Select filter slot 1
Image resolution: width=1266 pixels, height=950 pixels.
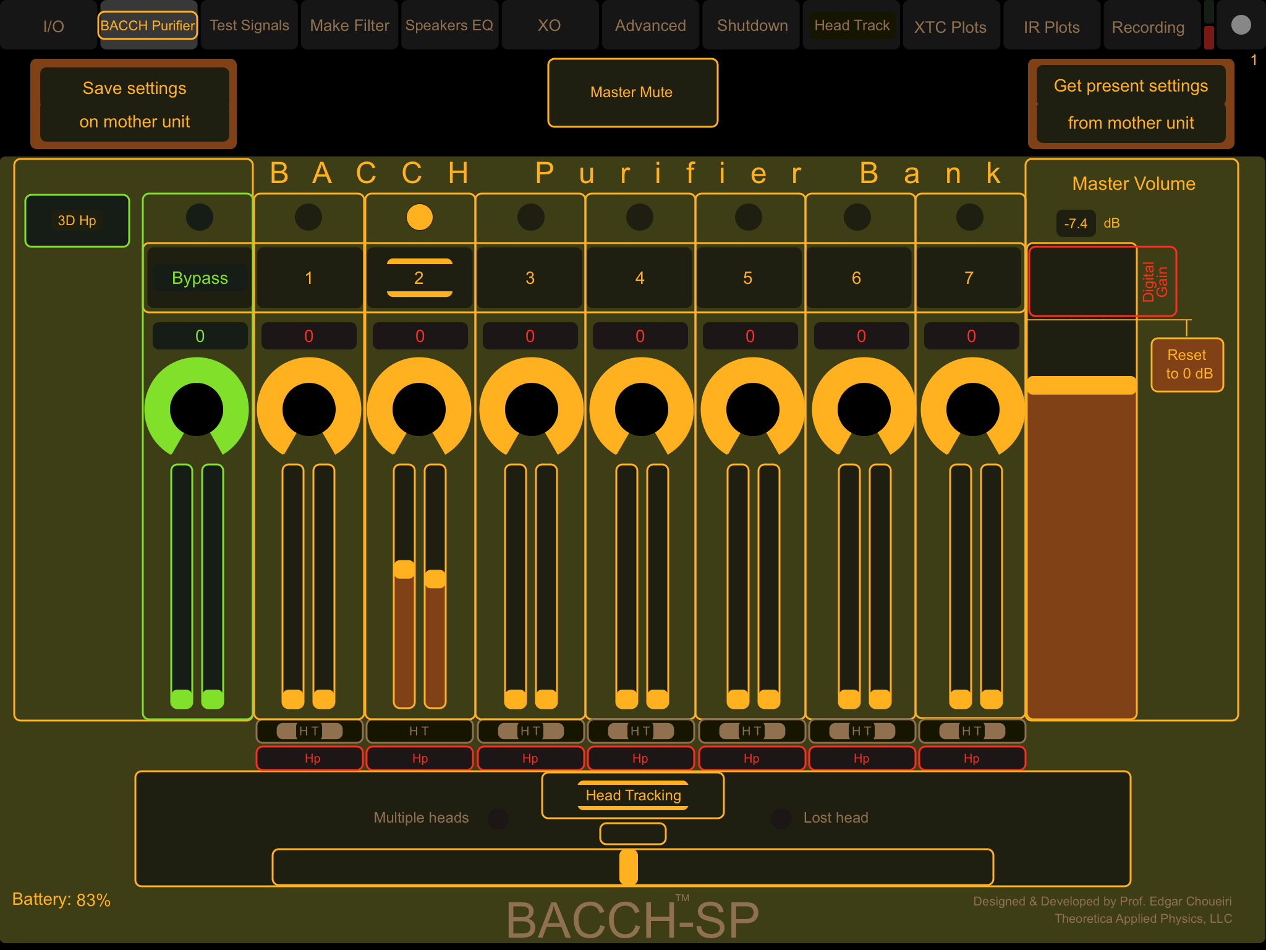308,278
